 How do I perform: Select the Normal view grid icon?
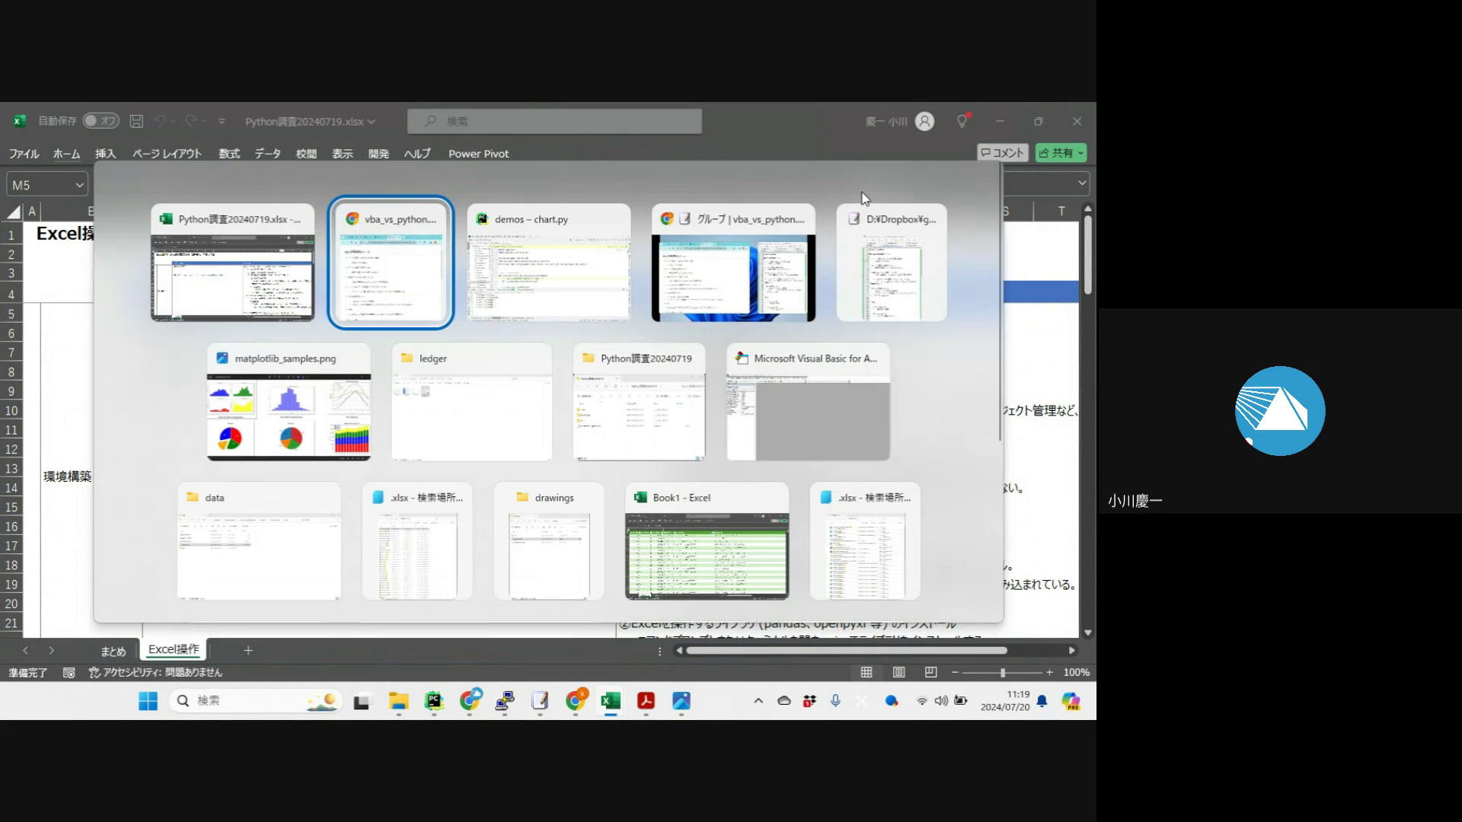(x=867, y=672)
